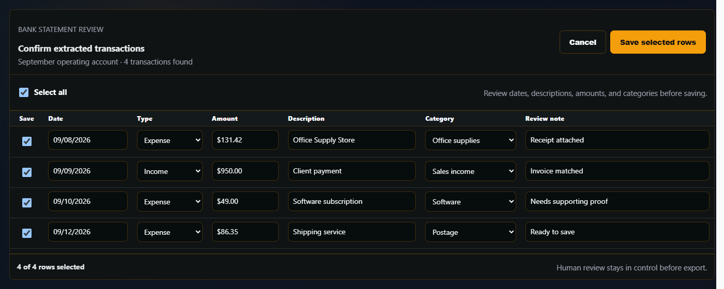Click the BANK STATEMENT REVIEW label
The height and width of the screenshot is (289, 724).
pyautogui.click(x=61, y=30)
